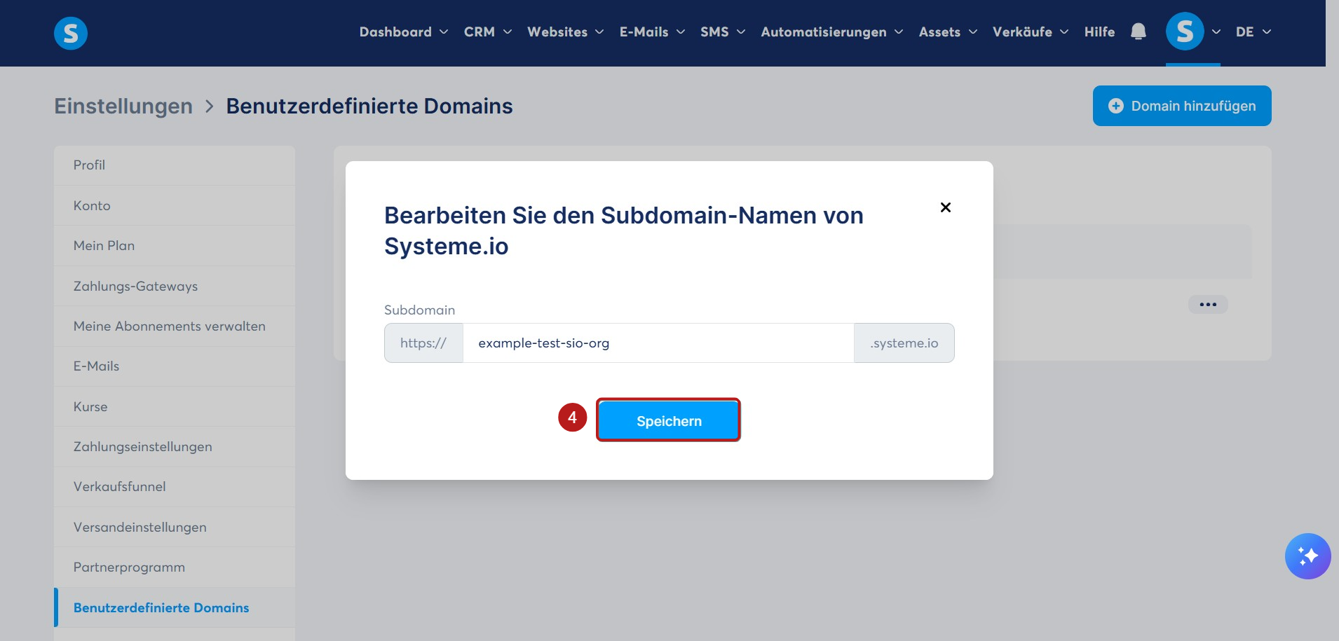This screenshot has height=641, width=1339.
Task: Open E-Mails in the settings sidebar
Action: [175, 366]
